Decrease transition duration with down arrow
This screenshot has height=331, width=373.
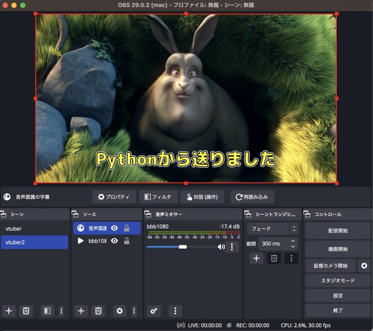tap(293, 246)
